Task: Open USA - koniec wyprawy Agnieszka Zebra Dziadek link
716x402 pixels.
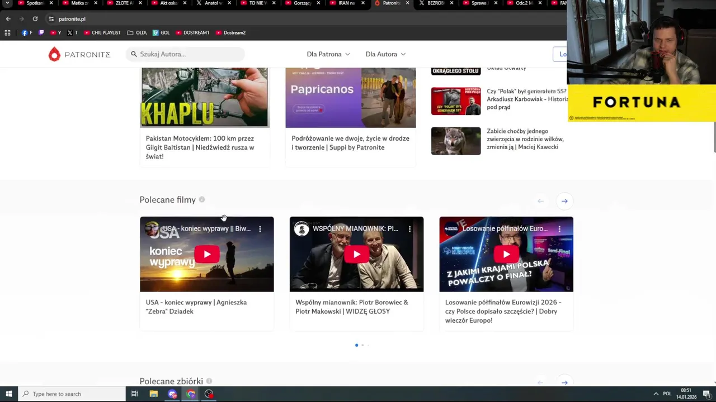Action: [x=196, y=307]
